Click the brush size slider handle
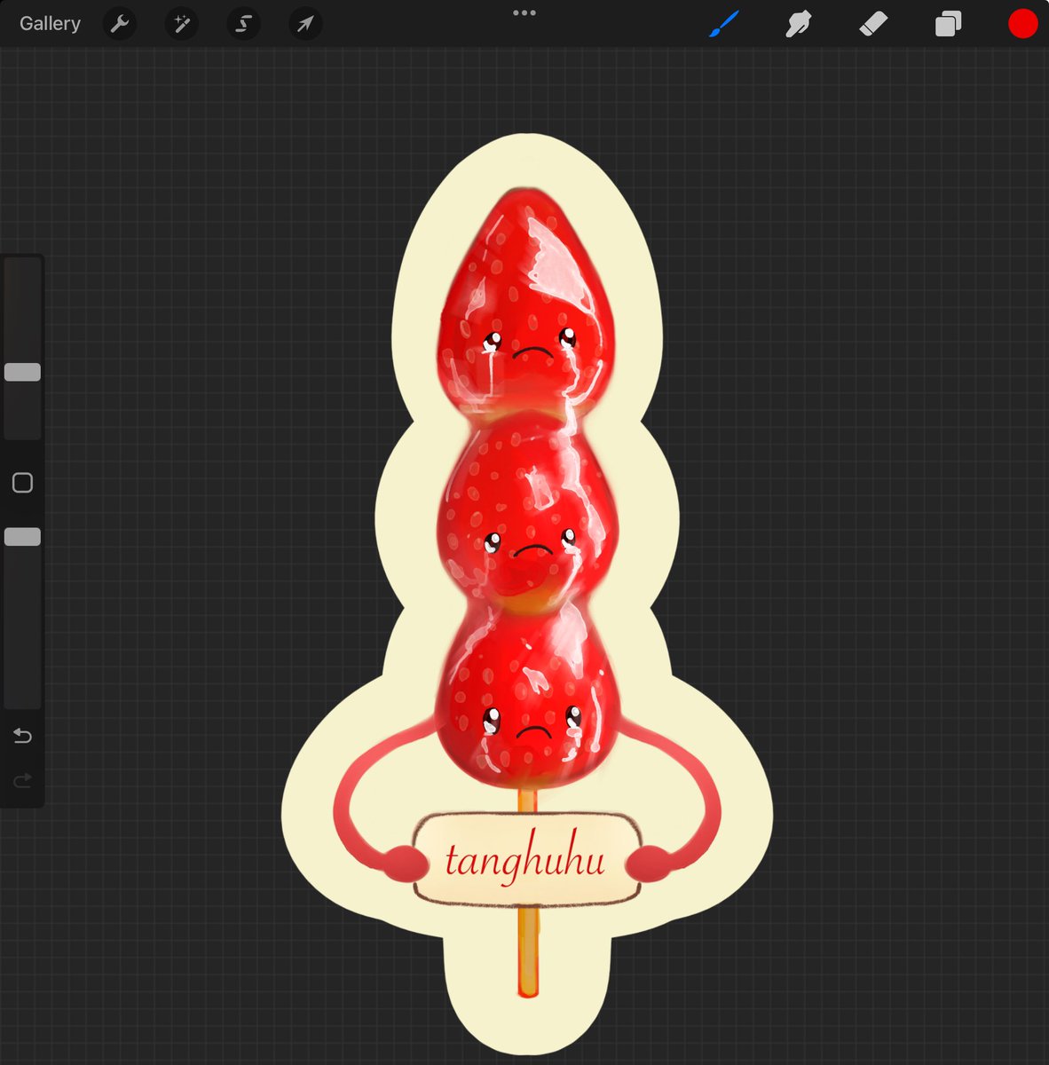The image size is (1049, 1065). pos(22,372)
